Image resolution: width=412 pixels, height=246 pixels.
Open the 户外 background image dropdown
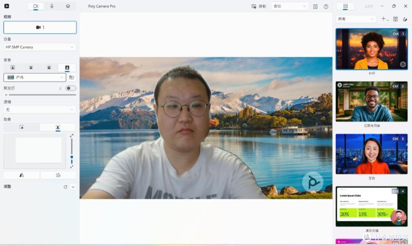tap(35, 77)
